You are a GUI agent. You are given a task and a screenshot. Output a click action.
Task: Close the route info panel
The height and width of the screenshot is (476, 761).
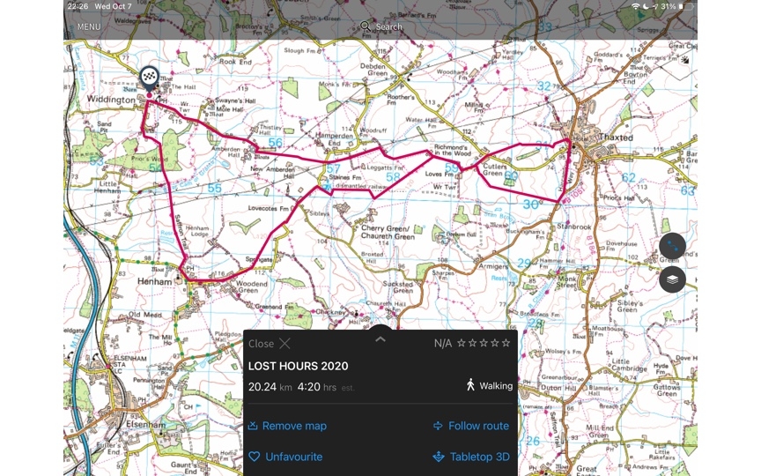pos(270,344)
